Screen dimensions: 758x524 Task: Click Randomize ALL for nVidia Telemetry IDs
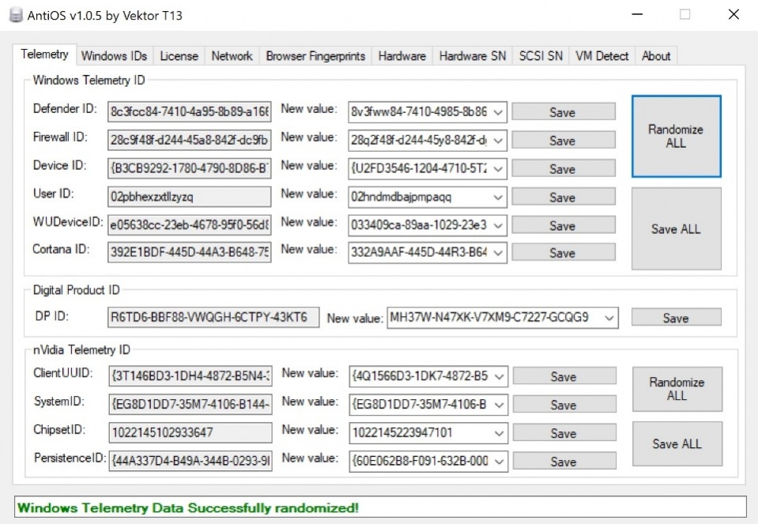pos(677,389)
